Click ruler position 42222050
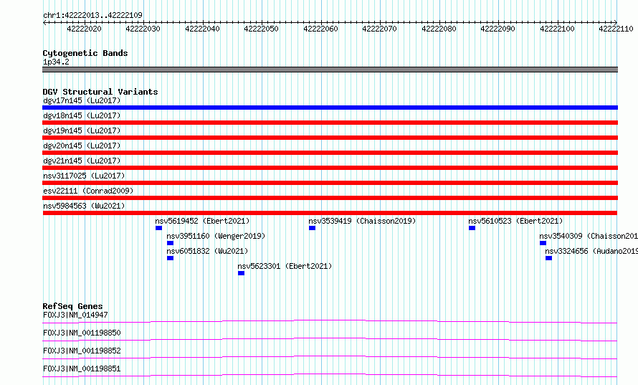 [261, 29]
